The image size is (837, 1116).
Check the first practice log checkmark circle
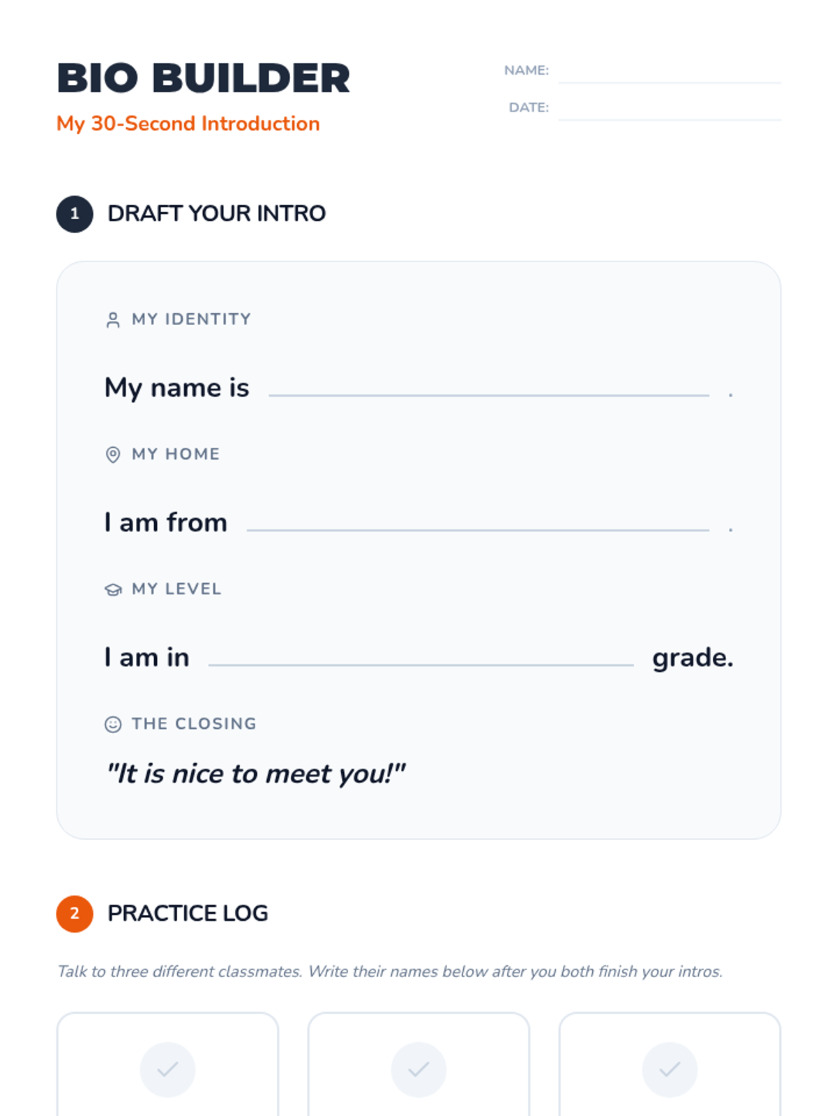coord(167,1069)
